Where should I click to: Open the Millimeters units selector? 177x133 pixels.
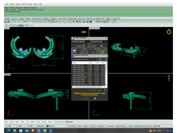coord(41,126)
